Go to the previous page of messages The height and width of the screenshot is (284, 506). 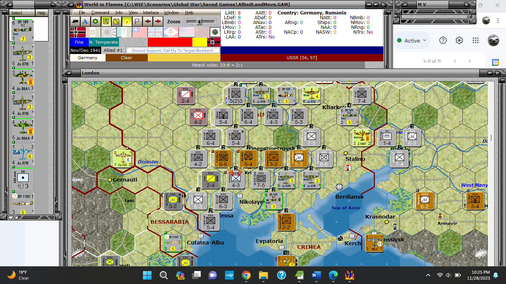click(455, 61)
